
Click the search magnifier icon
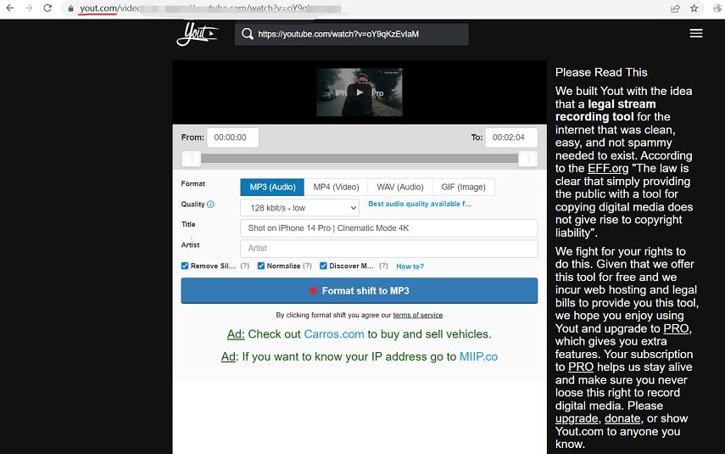click(x=248, y=34)
